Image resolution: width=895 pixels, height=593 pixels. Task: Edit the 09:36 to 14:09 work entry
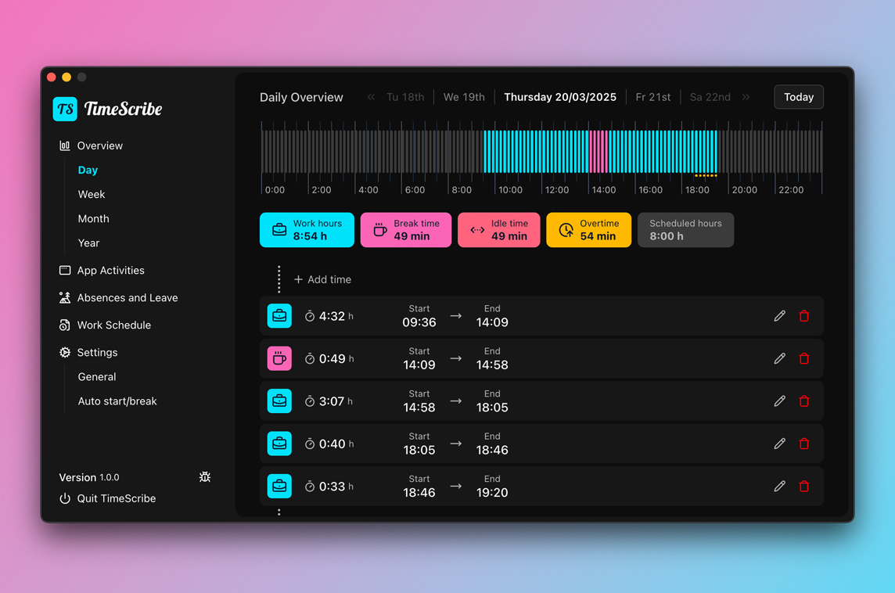tap(779, 315)
